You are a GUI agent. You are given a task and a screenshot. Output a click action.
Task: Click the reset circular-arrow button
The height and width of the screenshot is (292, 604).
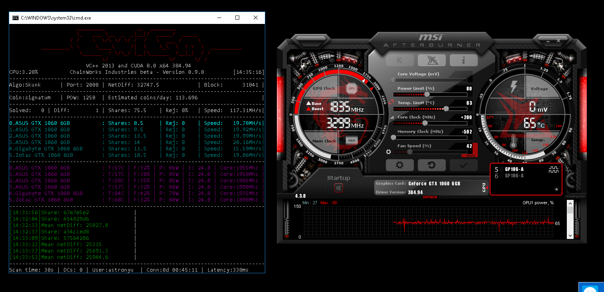[x=431, y=165]
